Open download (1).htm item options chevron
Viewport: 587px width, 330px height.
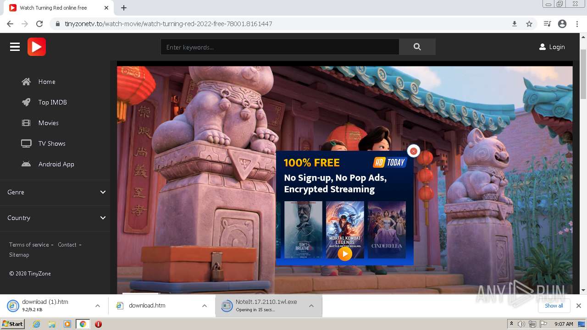click(x=98, y=306)
